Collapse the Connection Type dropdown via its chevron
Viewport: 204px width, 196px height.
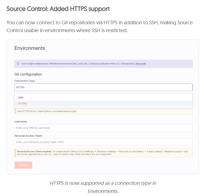(x=190, y=87)
